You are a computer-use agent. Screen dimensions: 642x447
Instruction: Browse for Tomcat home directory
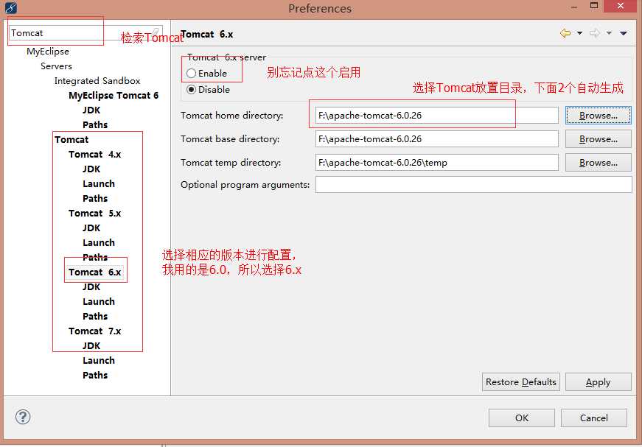pos(599,116)
